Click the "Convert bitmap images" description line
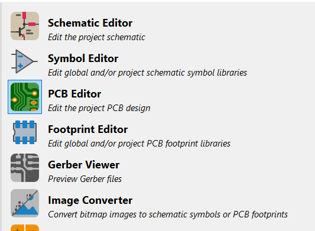 [x=168, y=214]
